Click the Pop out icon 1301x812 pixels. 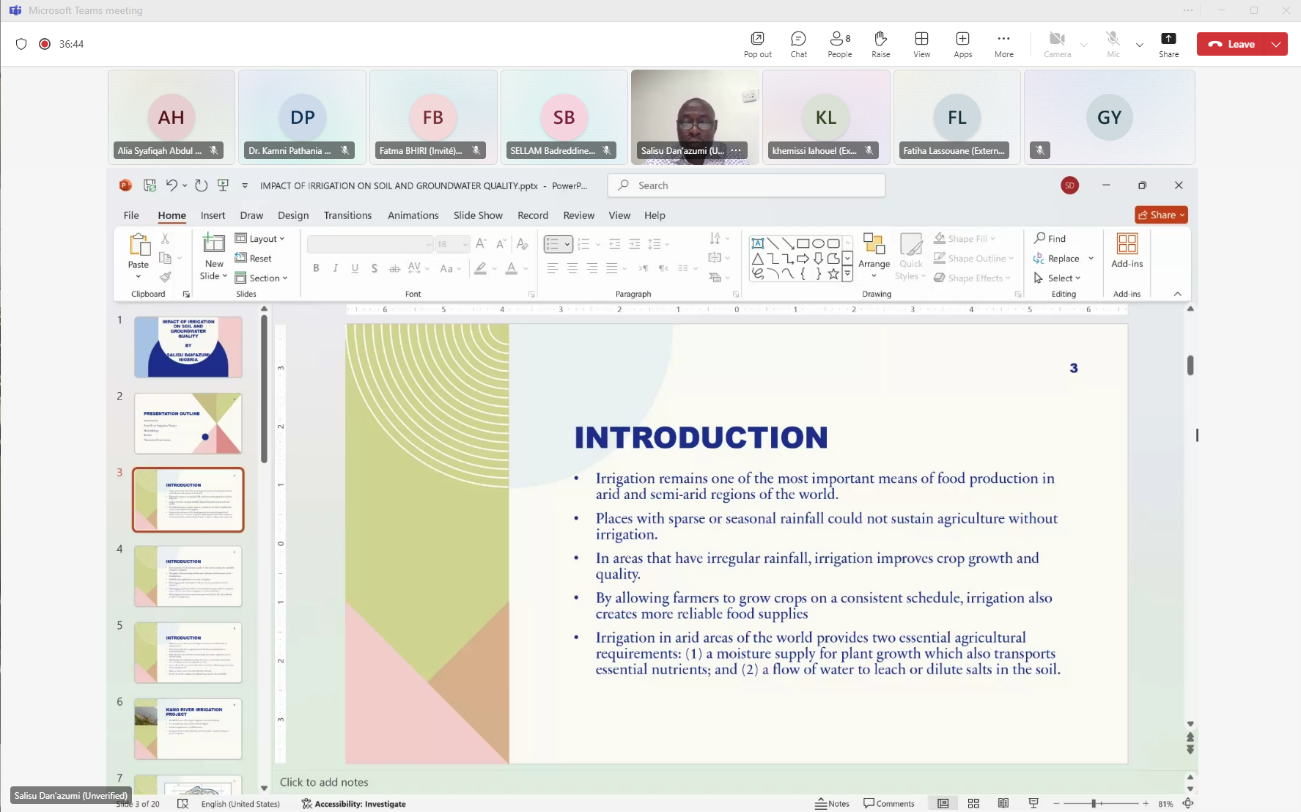[757, 44]
